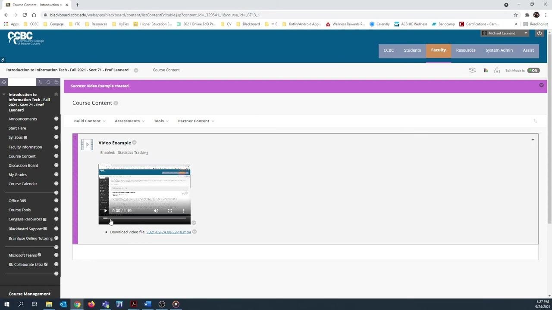Click the browser address bar

coord(276,15)
